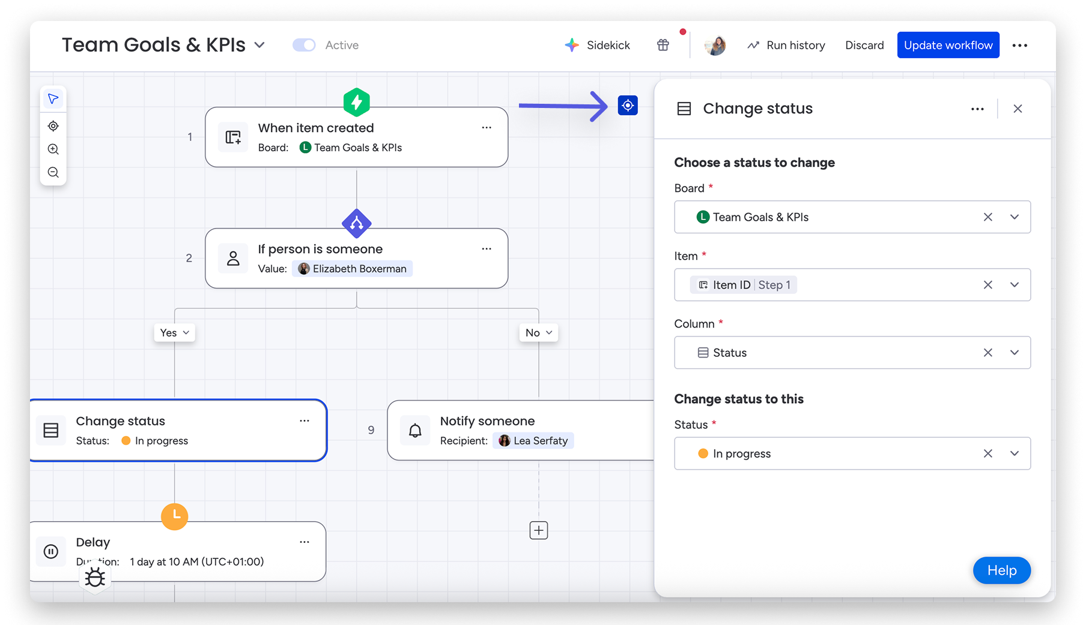
Task: Open the Change status panel more options
Action: pyautogui.click(x=977, y=109)
